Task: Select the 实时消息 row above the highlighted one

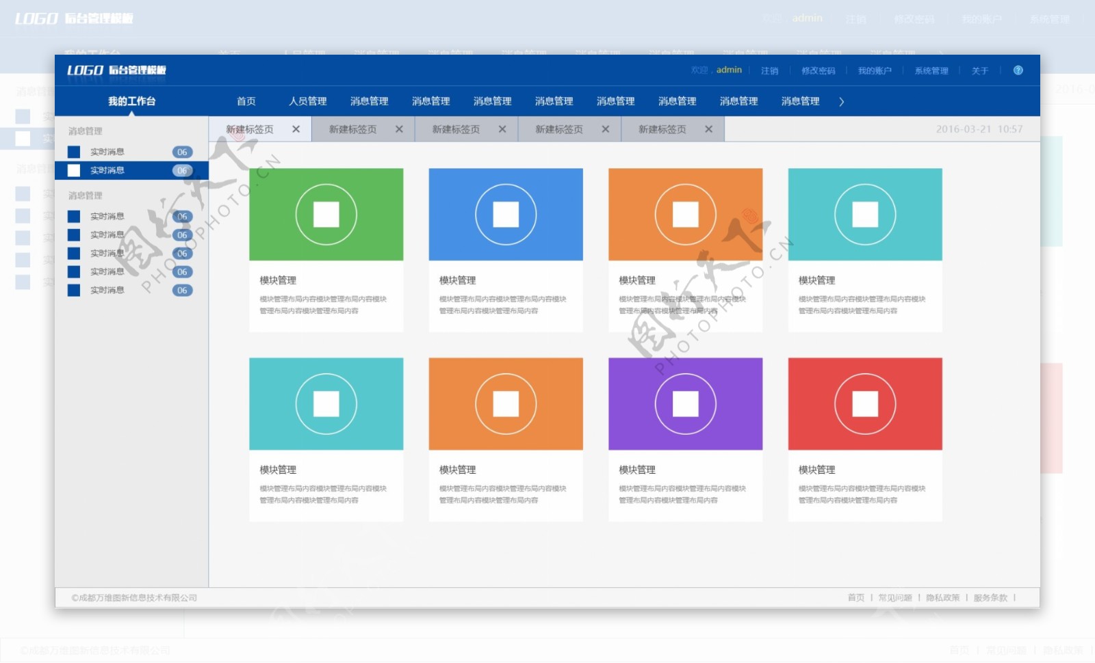Action: (x=131, y=152)
